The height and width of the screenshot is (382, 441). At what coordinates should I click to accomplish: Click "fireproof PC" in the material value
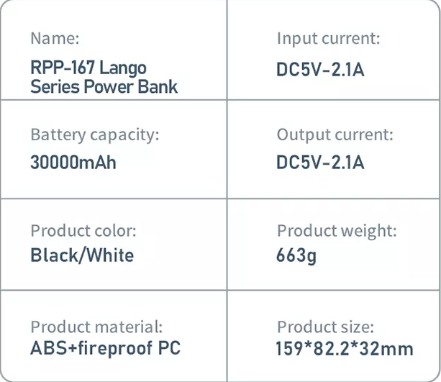pos(128,349)
